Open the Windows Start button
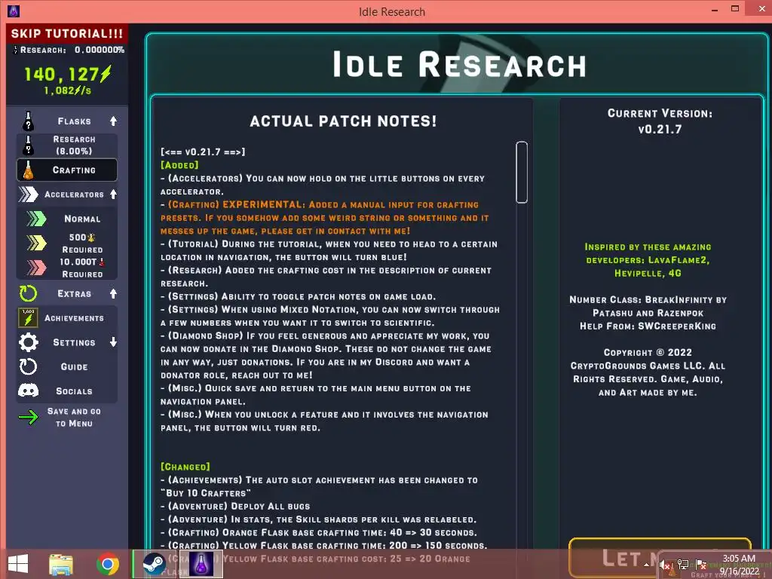Image resolution: width=772 pixels, height=579 pixels. click(x=18, y=563)
